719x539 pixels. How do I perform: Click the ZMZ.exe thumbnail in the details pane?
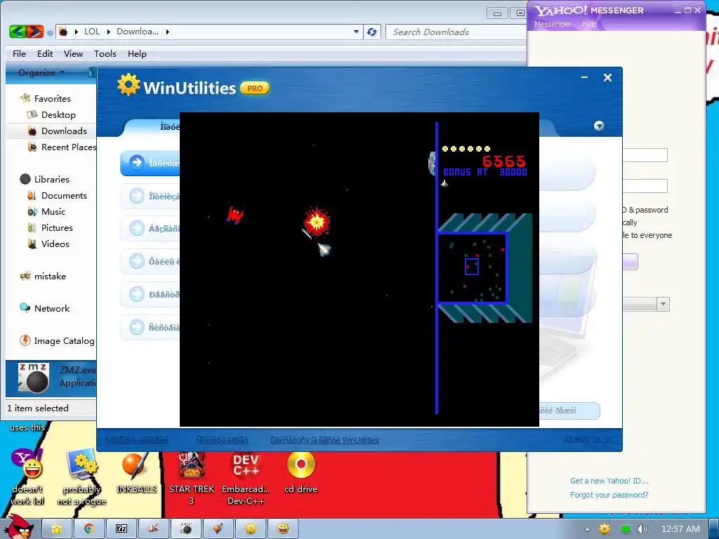point(33,378)
